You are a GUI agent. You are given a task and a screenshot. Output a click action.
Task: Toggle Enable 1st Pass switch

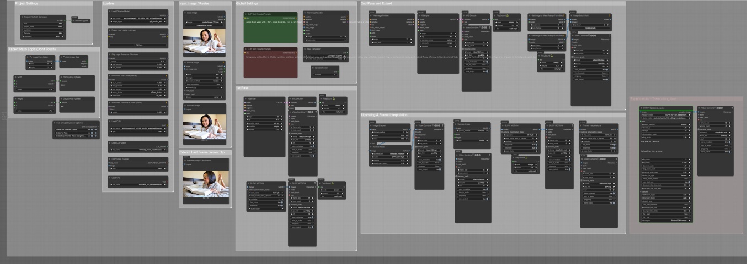pos(92,133)
